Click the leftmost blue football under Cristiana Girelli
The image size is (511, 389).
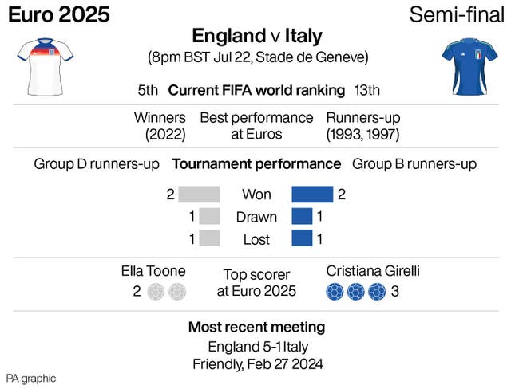point(337,292)
